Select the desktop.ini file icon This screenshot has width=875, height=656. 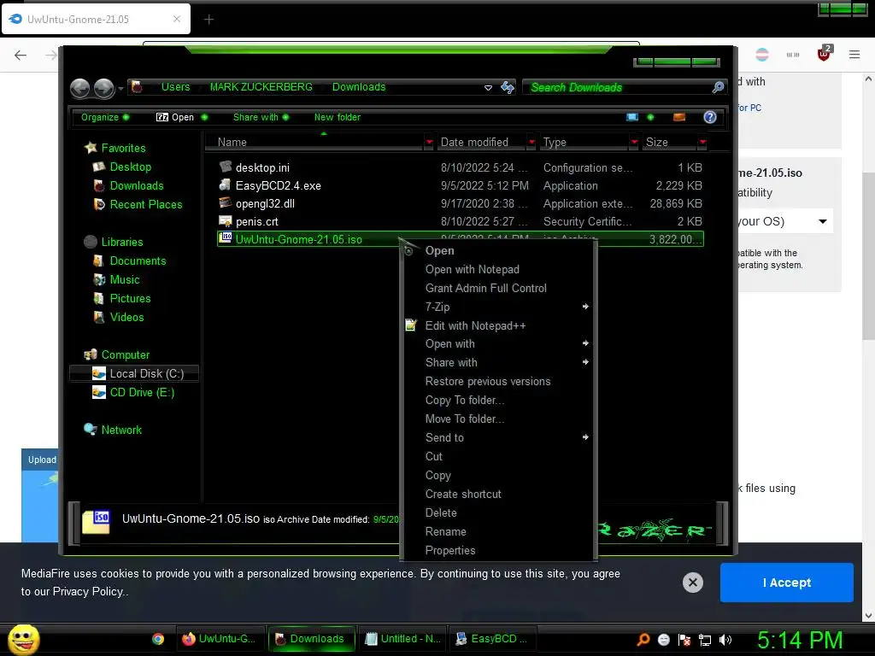(226, 167)
